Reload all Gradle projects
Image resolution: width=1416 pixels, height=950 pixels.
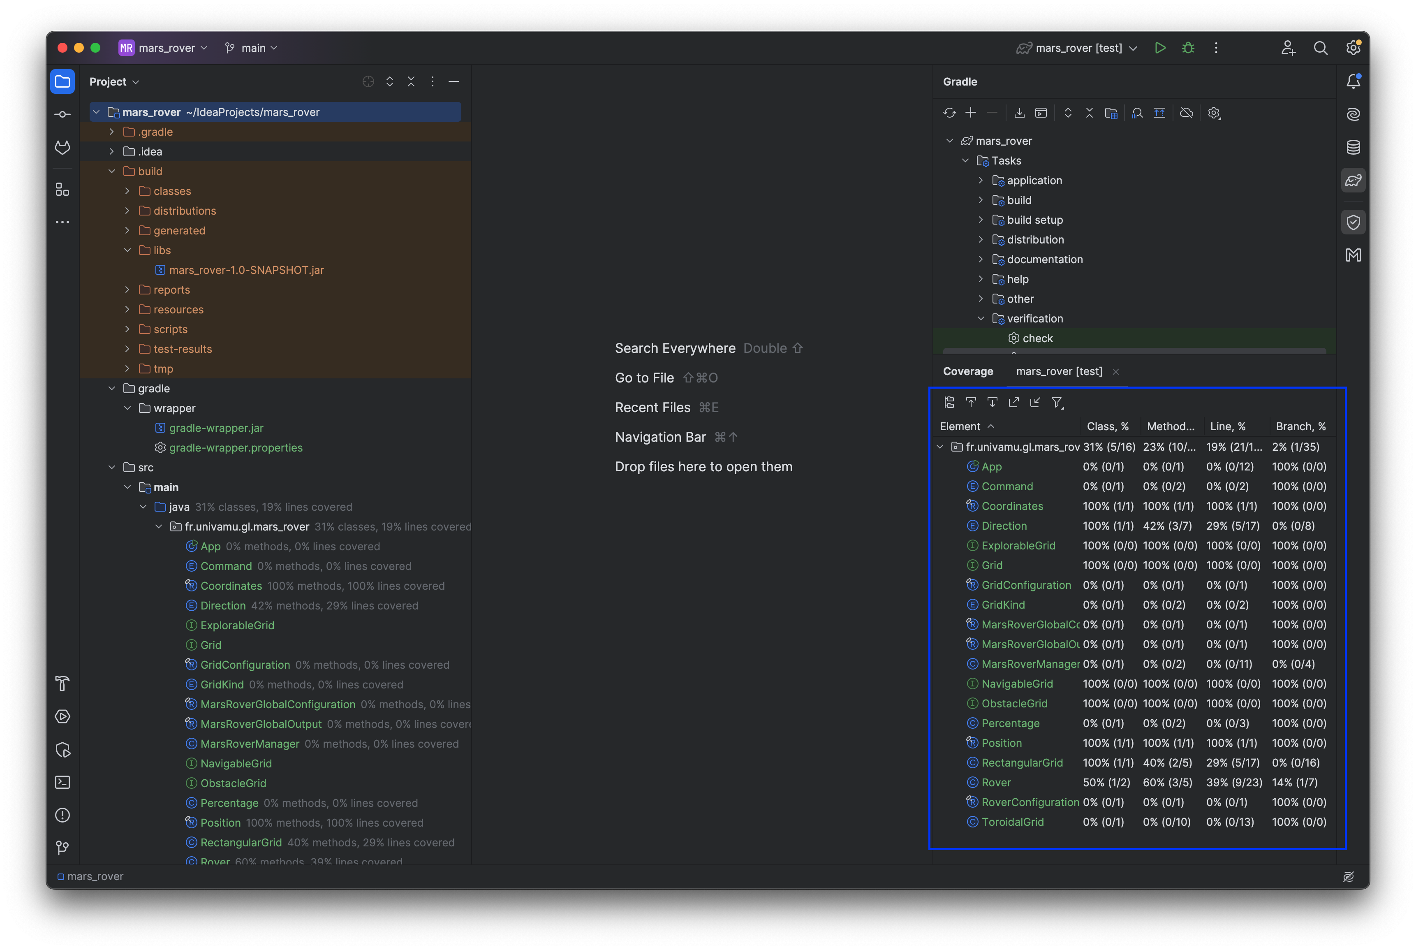[x=949, y=113]
